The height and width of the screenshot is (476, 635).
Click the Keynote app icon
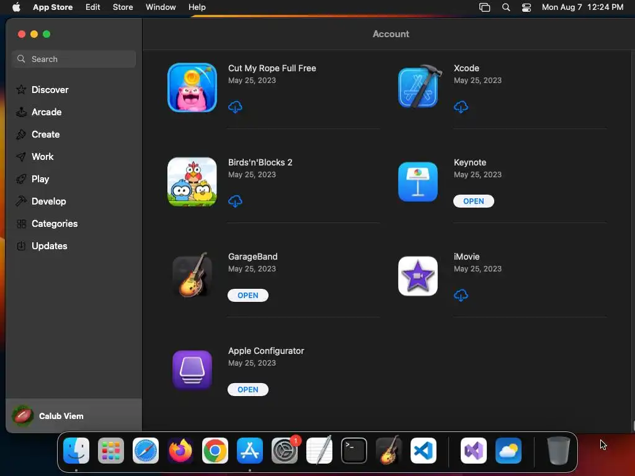tap(417, 182)
